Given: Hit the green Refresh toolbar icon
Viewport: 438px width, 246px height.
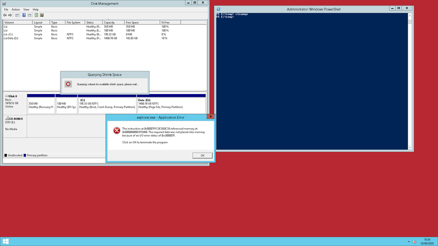Looking at the screenshot, I should [36, 15].
